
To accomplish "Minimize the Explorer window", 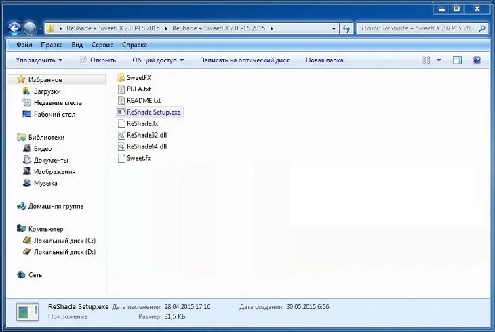I will 441,9.
